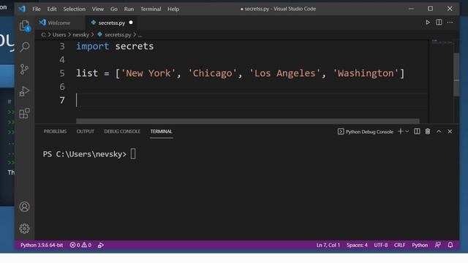Switch to the Problems panel tab
468x263 pixels.
[55, 131]
